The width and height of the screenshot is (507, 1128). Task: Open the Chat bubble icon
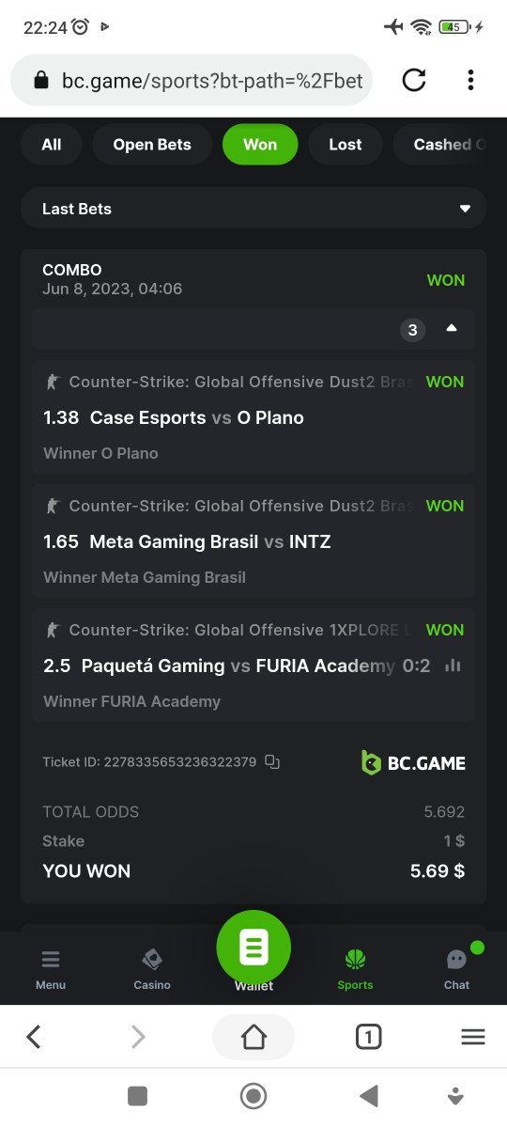click(457, 959)
